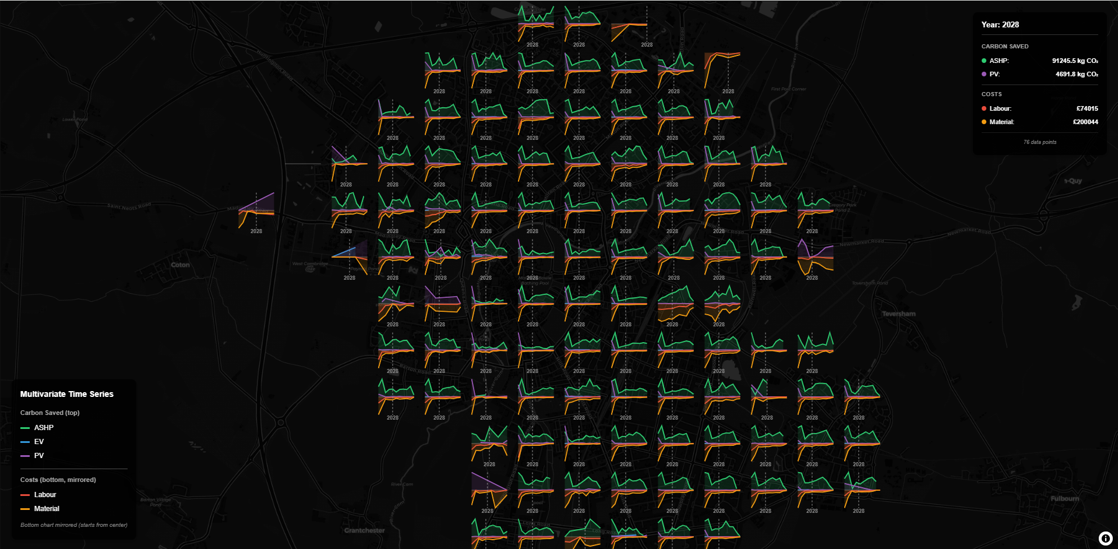
Task: Click the 76 data points text
Action: (1039, 142)
